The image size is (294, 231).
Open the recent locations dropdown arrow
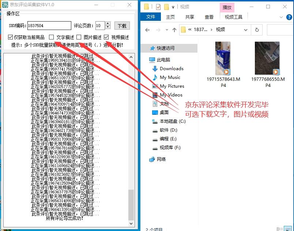167,30
